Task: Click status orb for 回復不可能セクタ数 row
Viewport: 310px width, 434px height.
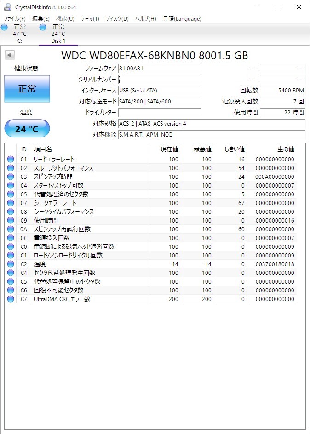Action: [x=11, y=291]
